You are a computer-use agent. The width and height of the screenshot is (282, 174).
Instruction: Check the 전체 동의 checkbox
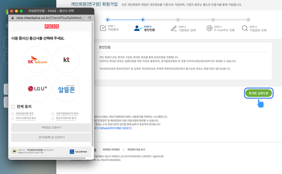point(13,107)
